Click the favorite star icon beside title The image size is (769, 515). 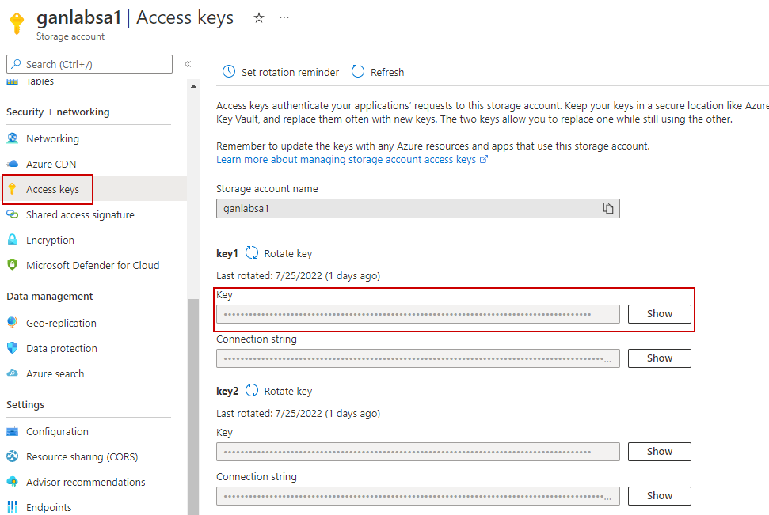pyautogui.click(x=258, y=17)
